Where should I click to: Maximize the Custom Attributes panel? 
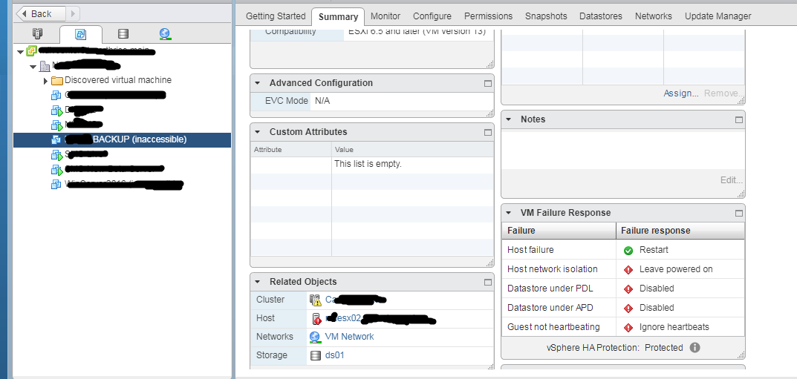(x=487, y=132)
